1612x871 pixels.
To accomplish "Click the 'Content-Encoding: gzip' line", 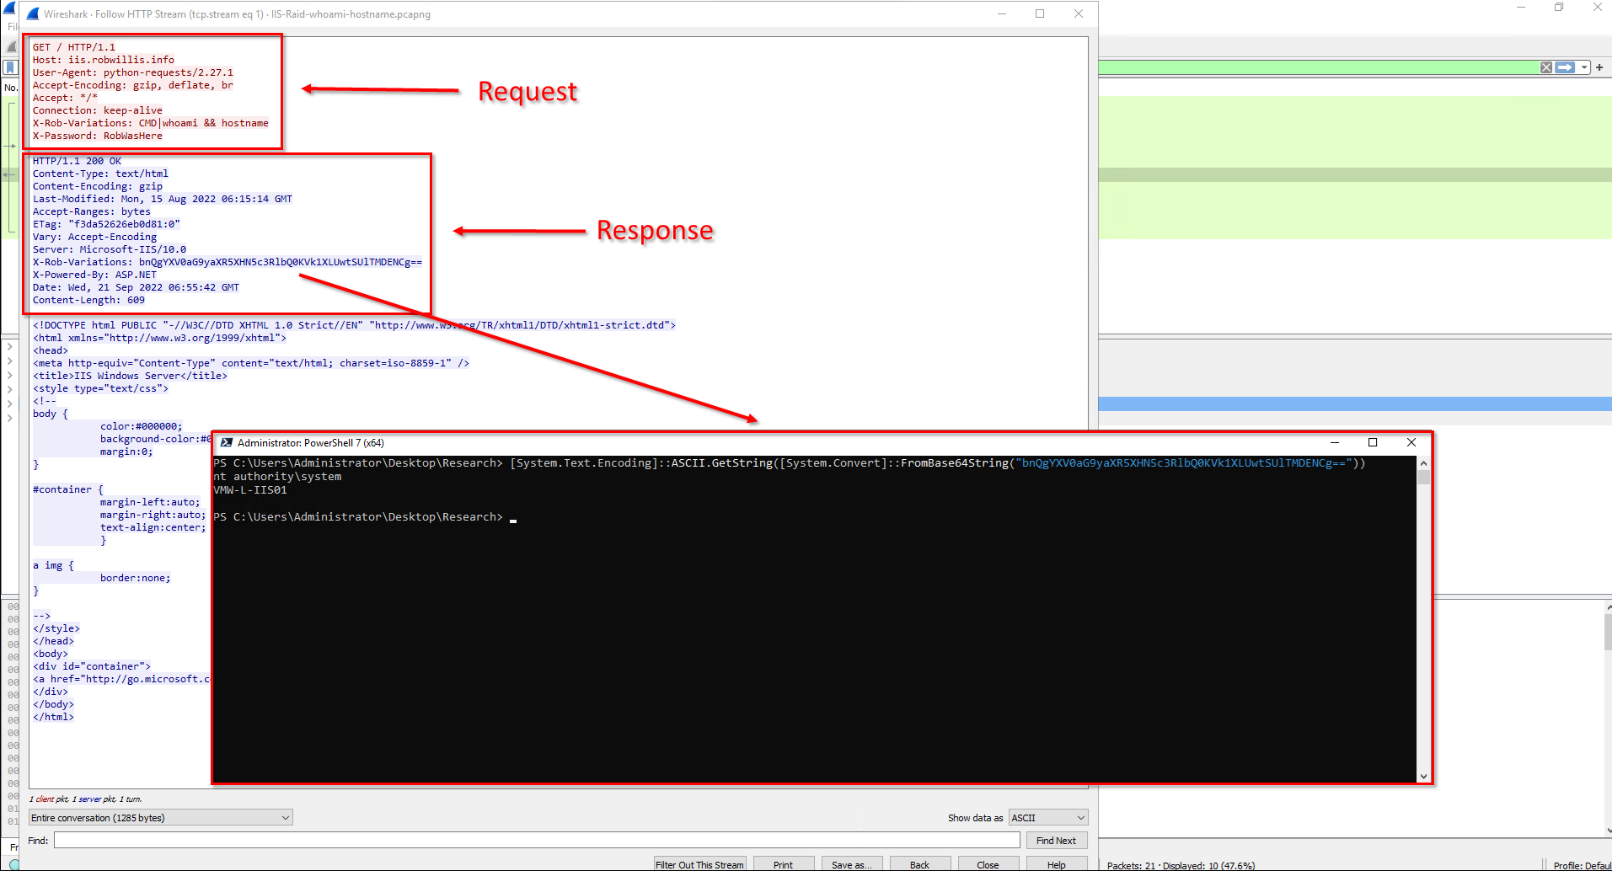I will point(98,186).
